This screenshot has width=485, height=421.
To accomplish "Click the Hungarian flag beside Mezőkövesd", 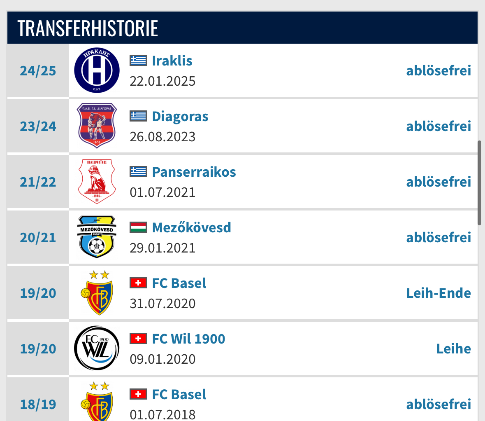I will coord(138,227).
